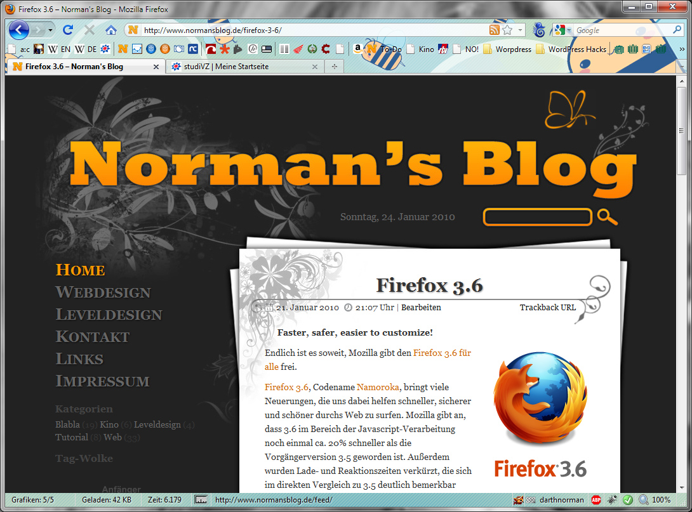Open the a:c bookmark
Image resolution: width=692 pixels, height=512 pixels.
pyautogui.click(x=20, y=49)
